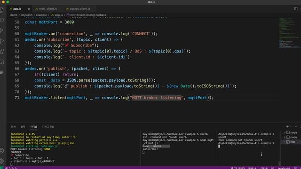
Task: Change the JavaScript language mode
Action: [284, 168]
